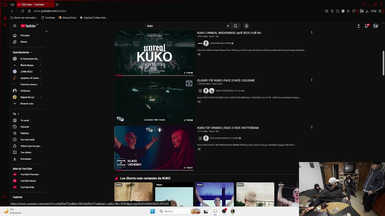Open the browser AI assistant button
This screenshot has width=385, height=216.
(374, 11)
